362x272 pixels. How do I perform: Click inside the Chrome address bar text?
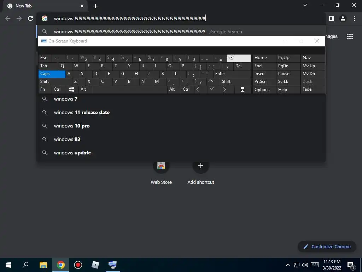click(129, 18)
